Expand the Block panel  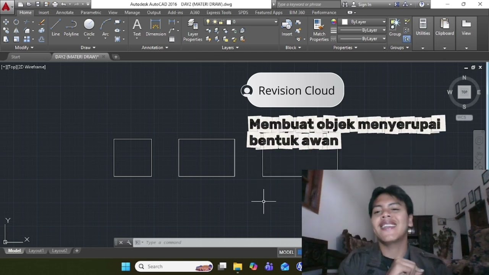293,48
